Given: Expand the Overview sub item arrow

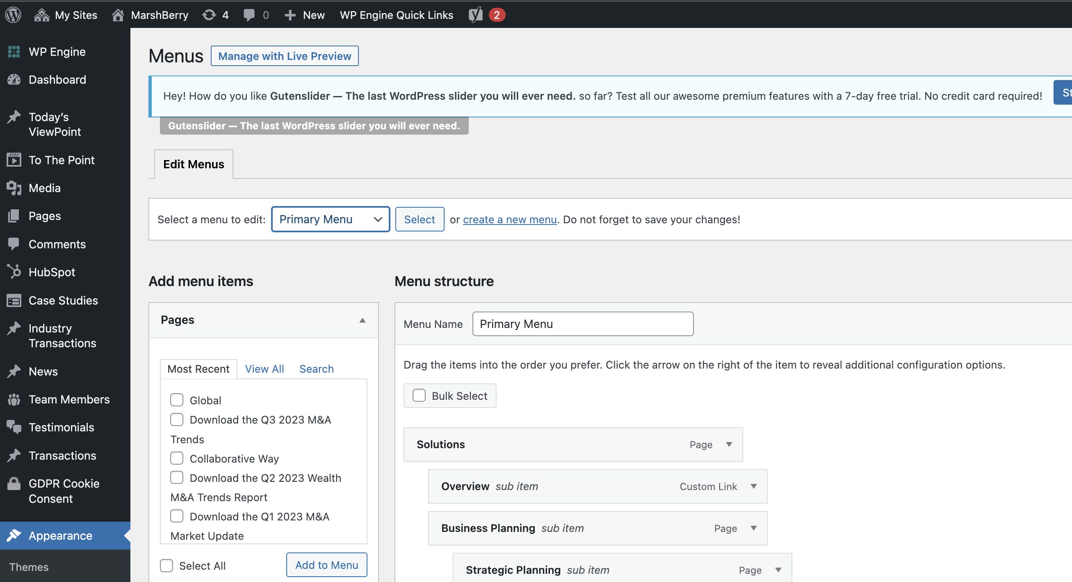Looking at the screenshot, I should click(754, 486).
